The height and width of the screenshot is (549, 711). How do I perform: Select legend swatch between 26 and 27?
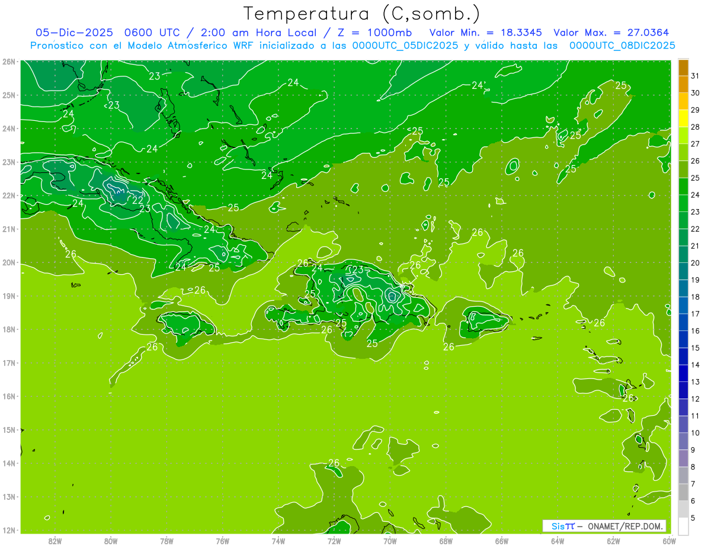point(683,153)
